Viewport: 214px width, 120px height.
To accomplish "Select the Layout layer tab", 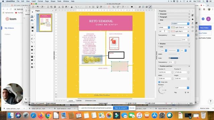I will pos(71,101).
